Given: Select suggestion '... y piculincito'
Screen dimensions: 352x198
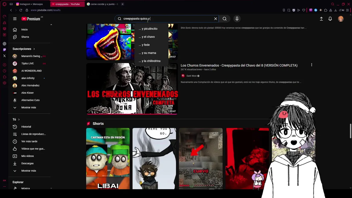Looking at the screenshot, I should pyautogui.click(x=151, y=29).
